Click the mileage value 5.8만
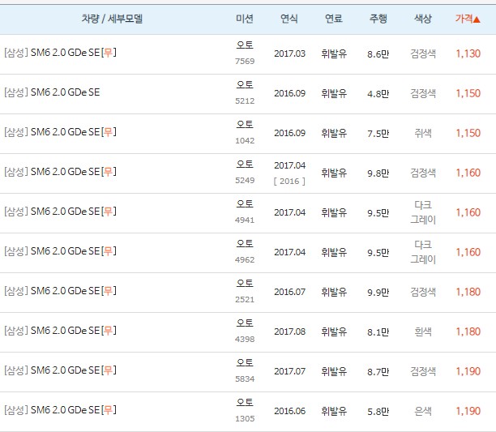This screenshot has height=432, width=496. (378, 412)
